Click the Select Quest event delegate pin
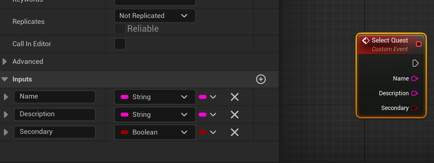Screen dimensions: 434x163 (419, 44)
